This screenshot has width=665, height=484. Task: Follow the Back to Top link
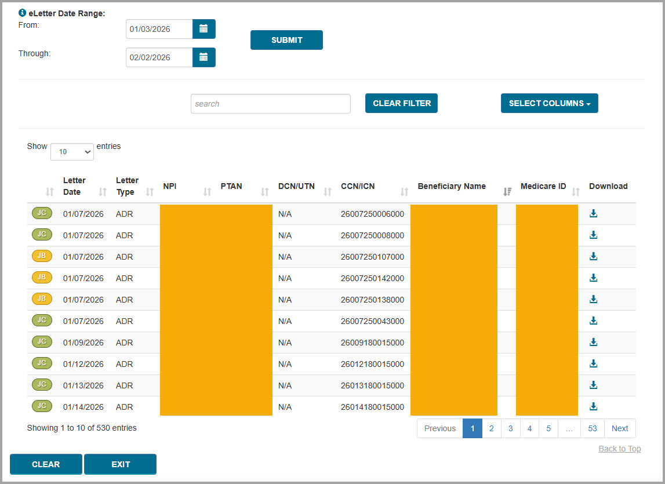point(619,449)
